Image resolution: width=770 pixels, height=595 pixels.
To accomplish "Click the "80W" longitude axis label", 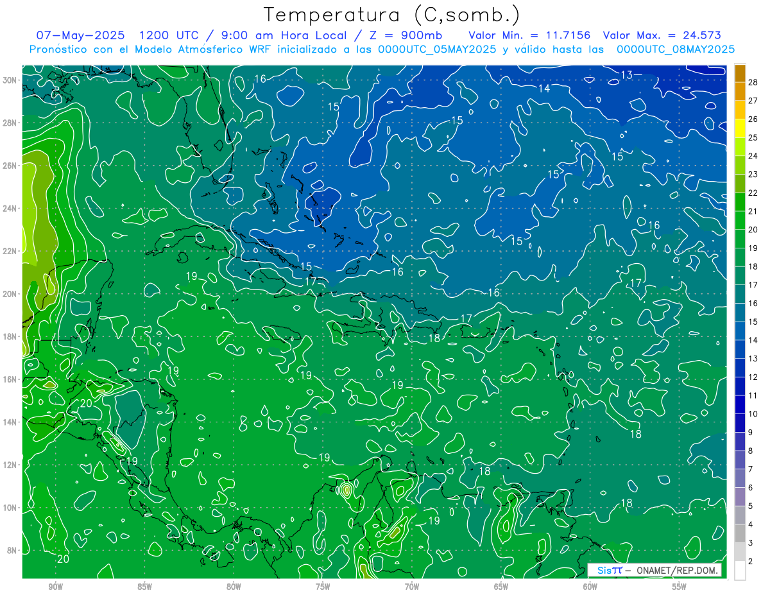I will [234, 587].
